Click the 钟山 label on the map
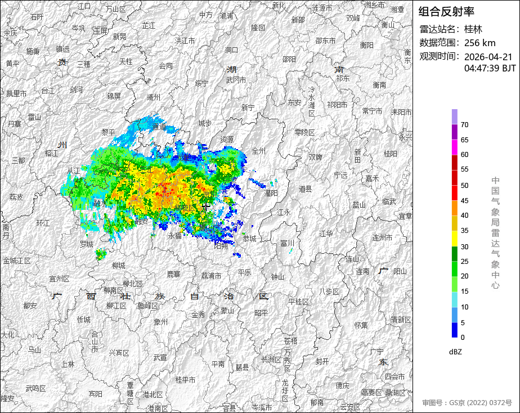This screenshot has width=520, height=413. (x=277, y=277)
